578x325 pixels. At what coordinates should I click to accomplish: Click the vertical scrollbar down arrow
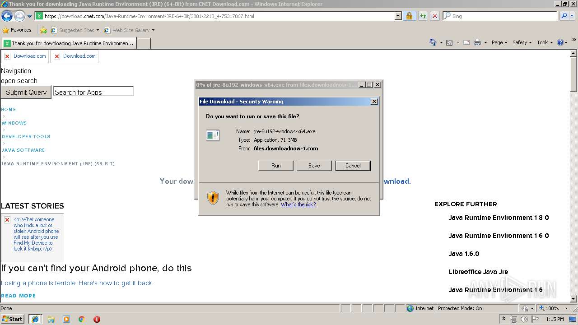point(574,299)
